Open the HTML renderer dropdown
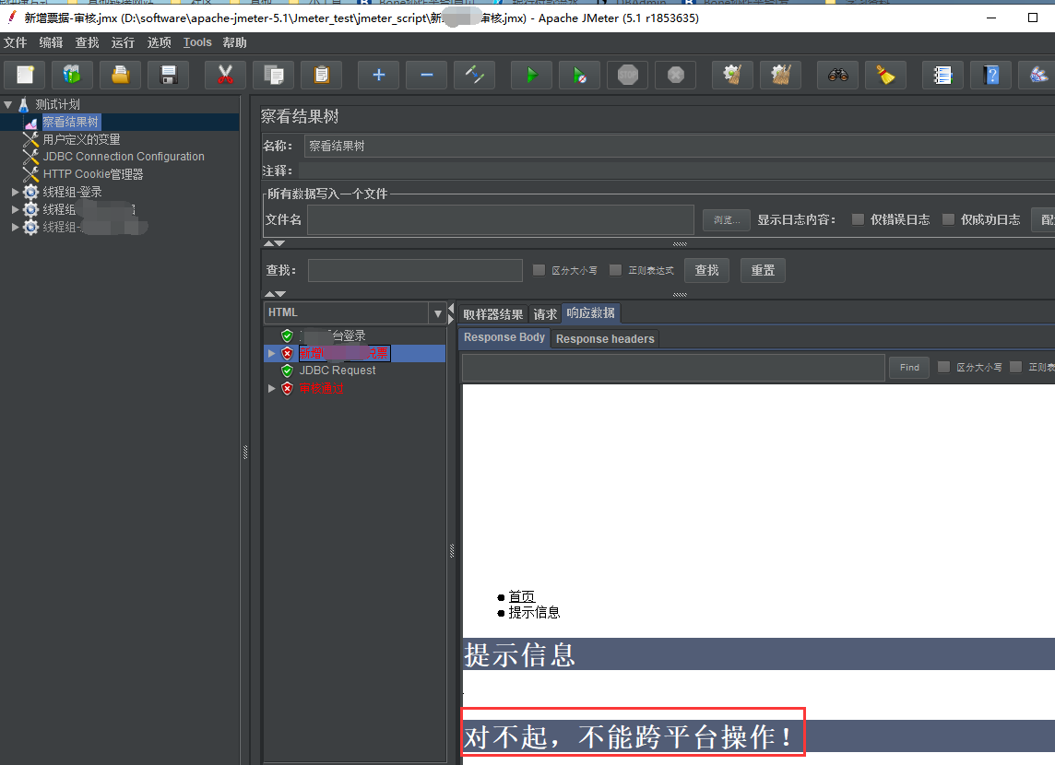The width and height of the screenshot is (1055, 765). click(x=437, y=313)
